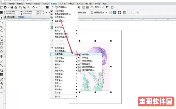Screen dimensions: 176x109
Task: Toggle the lock ratio padlock
Action: 46,12
